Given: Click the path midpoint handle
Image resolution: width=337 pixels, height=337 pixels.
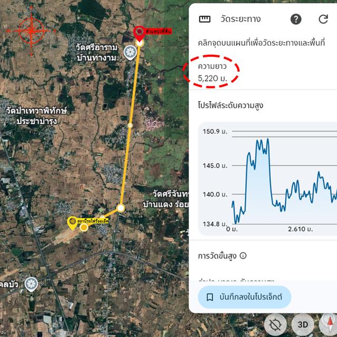Looking at the screenshot, I should pos(130,125).
